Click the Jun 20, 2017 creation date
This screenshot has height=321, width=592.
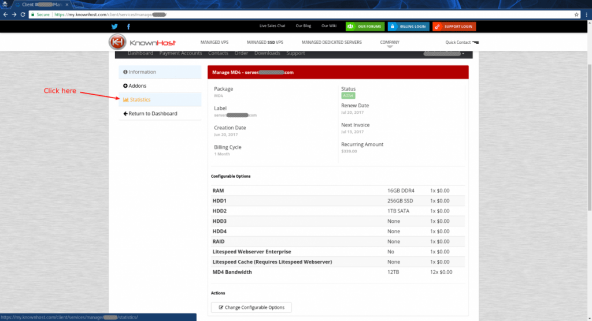click(x=226, y=135)
